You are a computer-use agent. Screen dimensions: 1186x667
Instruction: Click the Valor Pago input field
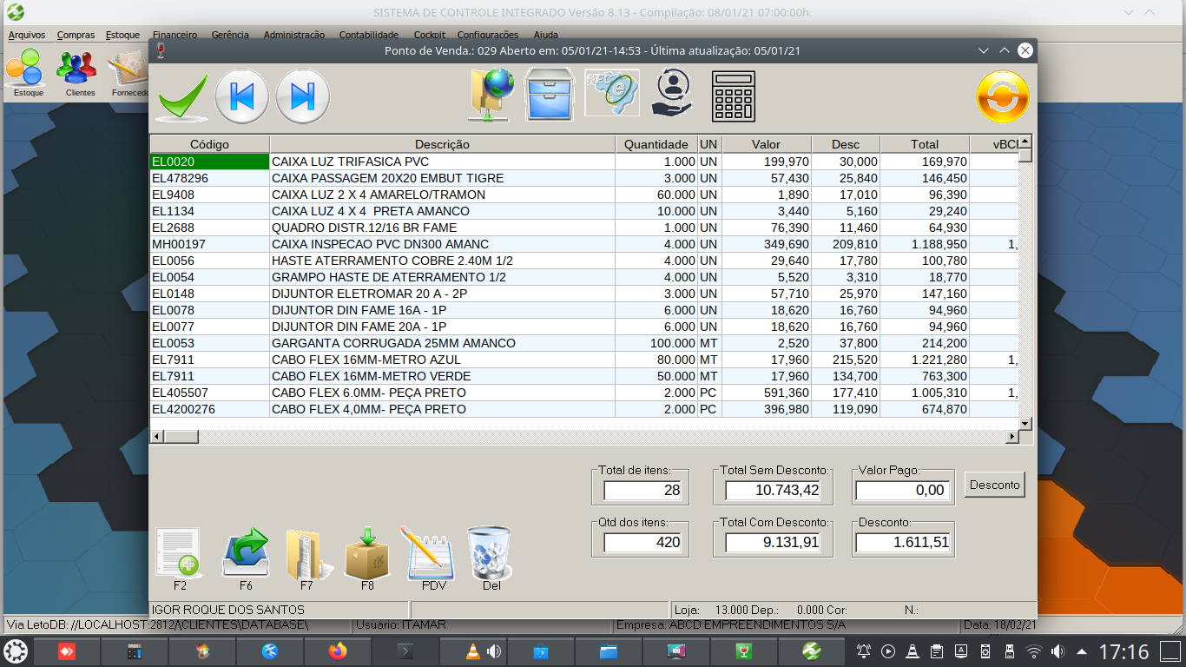pyautogui.click(x=903, y=491)
